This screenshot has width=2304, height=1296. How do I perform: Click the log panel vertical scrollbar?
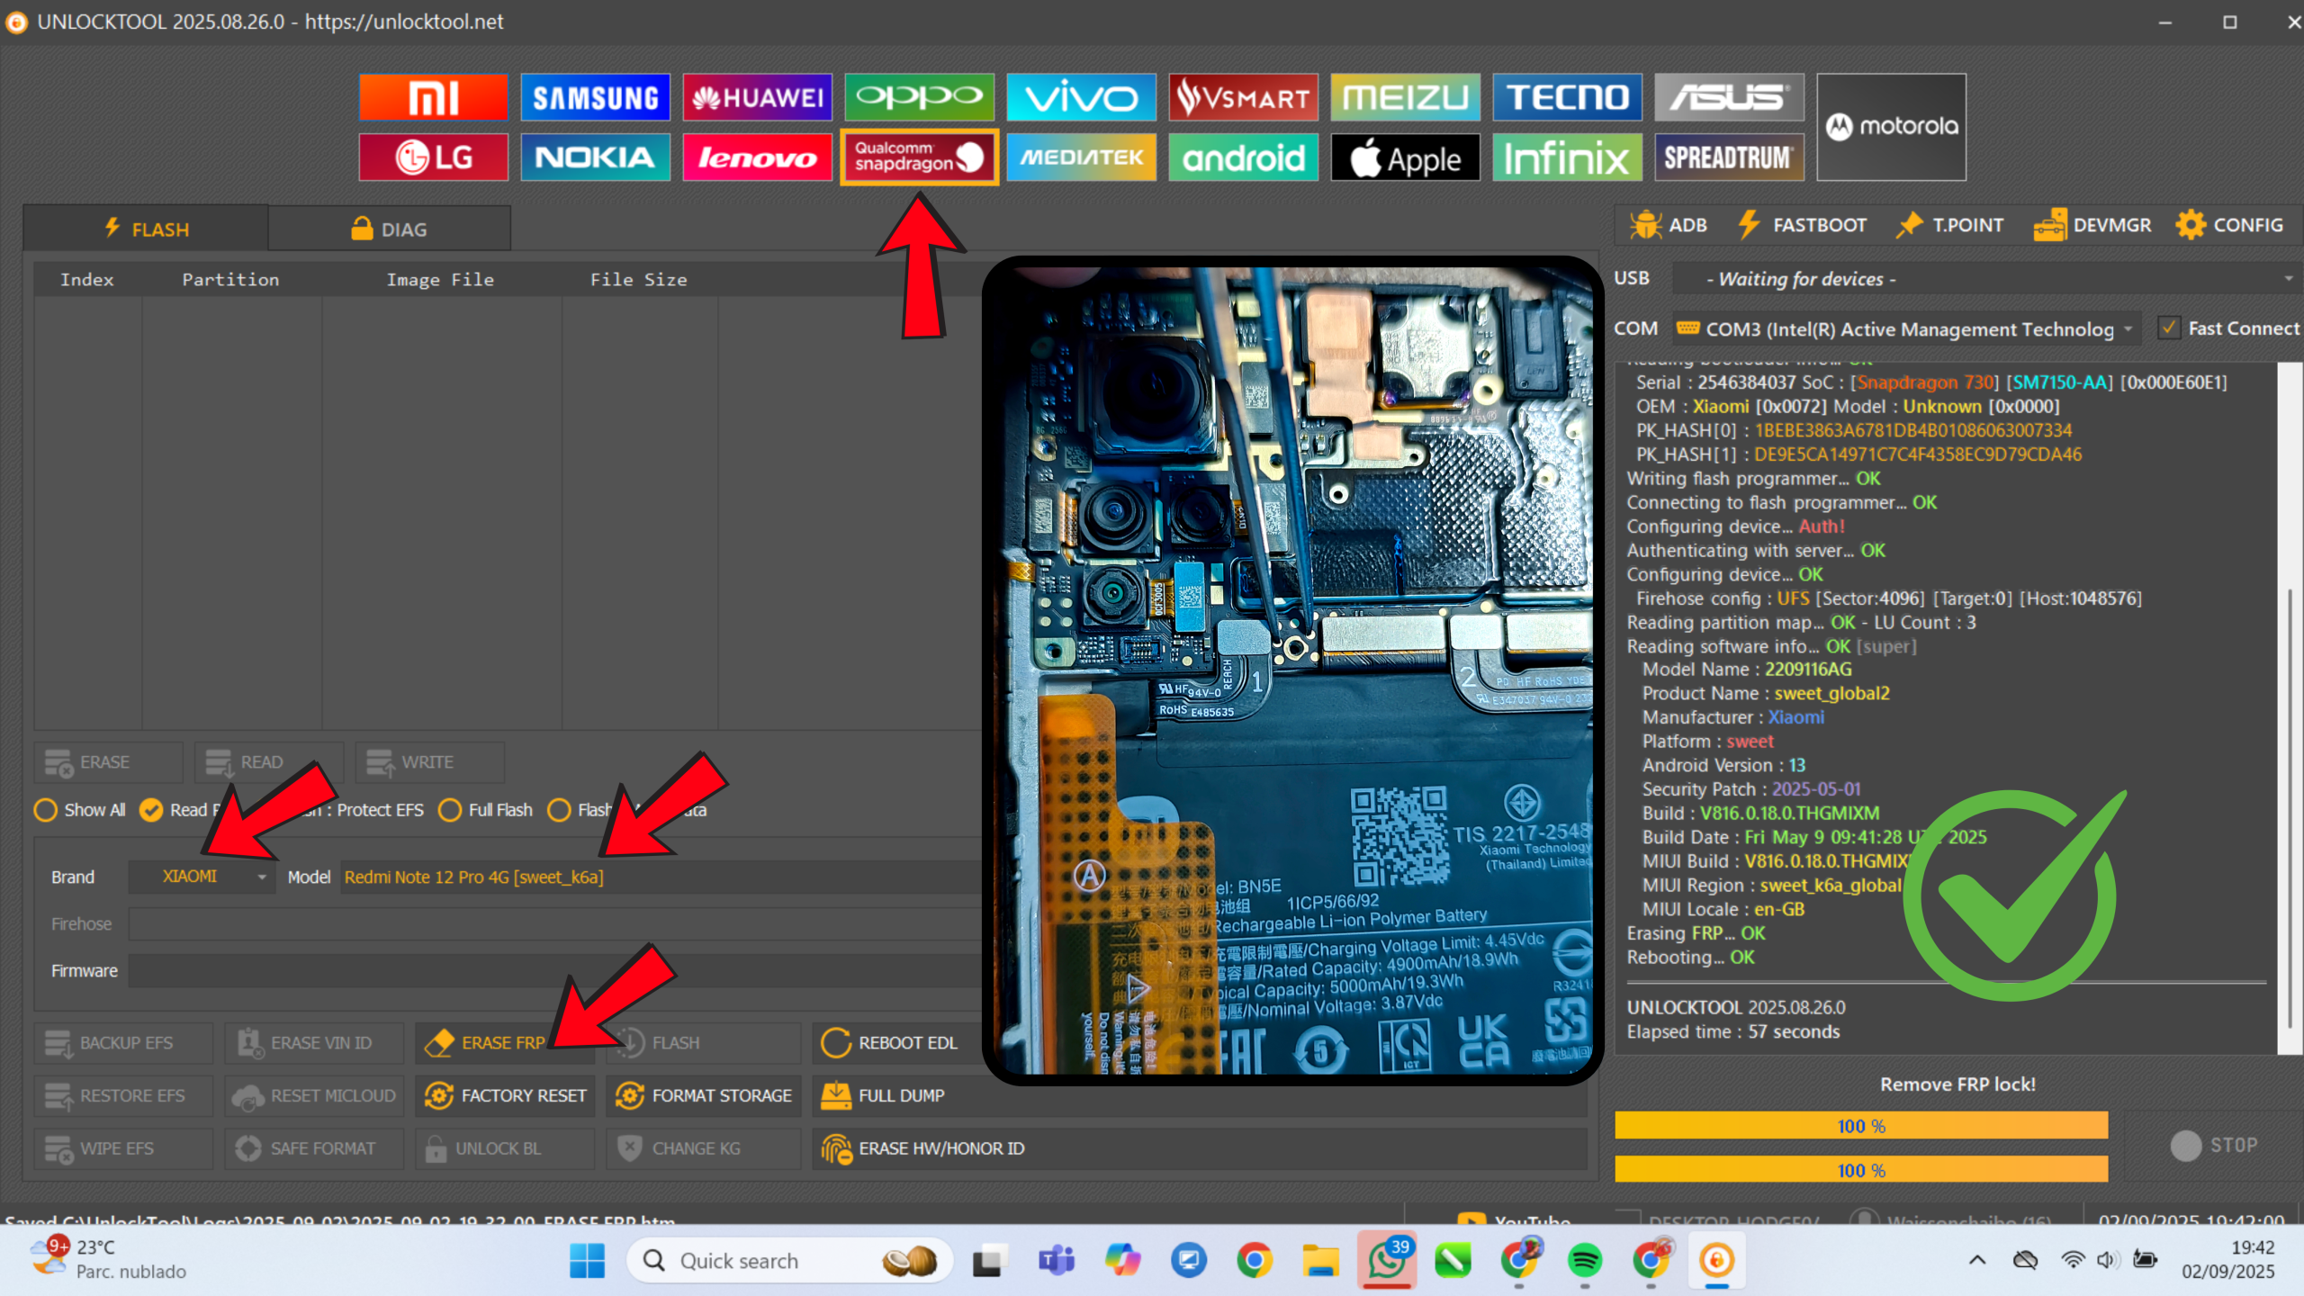pyautogui.click(x=2291, y=810)
